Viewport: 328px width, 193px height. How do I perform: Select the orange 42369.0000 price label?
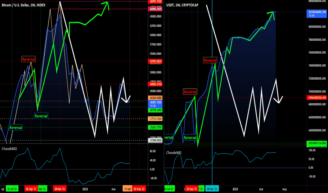[156, 98]
